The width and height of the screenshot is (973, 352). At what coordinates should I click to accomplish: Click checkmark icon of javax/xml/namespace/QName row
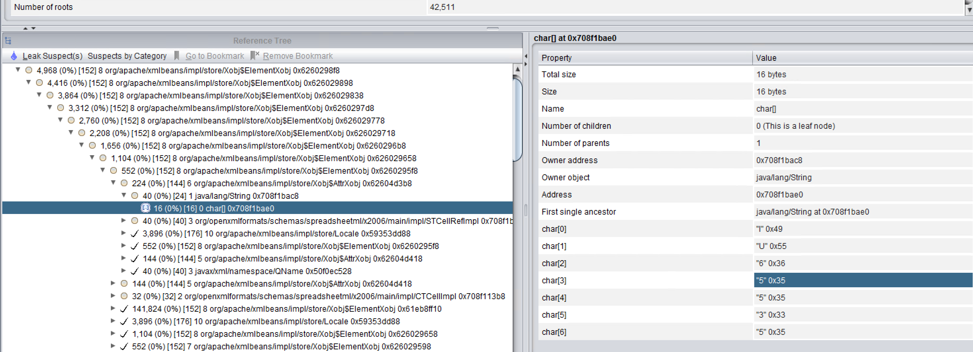135,271
